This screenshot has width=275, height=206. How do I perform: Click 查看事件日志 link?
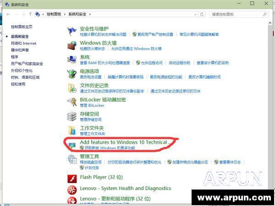click(x=230, y=162)
